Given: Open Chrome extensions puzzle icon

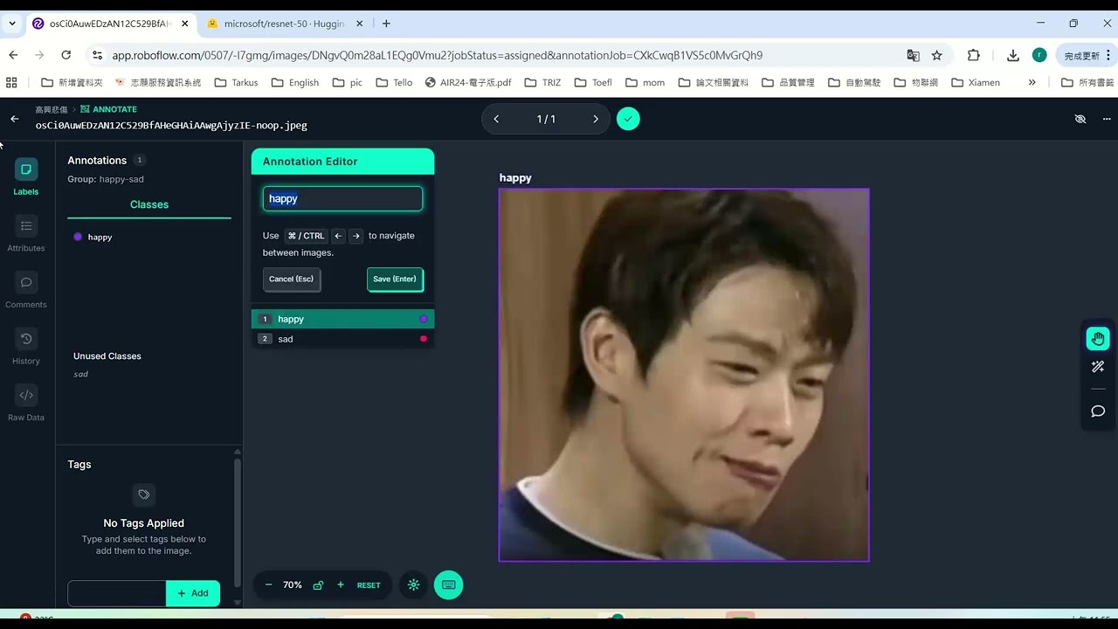Looking at the screenshot, I should pos(973,55).
